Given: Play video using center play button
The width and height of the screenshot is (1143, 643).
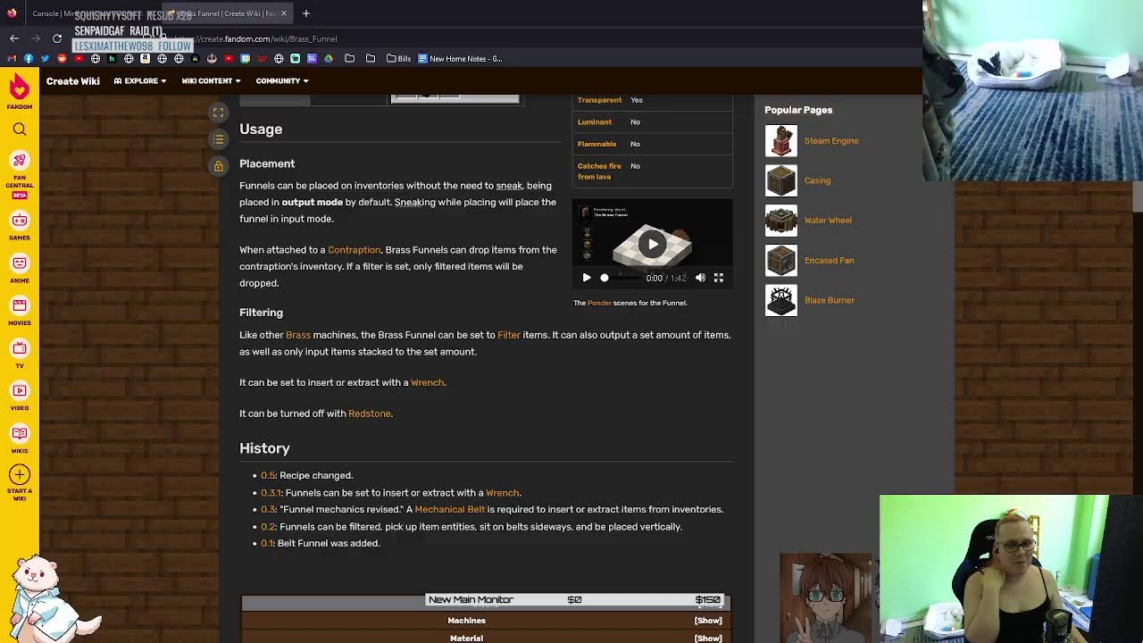Looking at the screenshot, I should click(x=652, y=244).
